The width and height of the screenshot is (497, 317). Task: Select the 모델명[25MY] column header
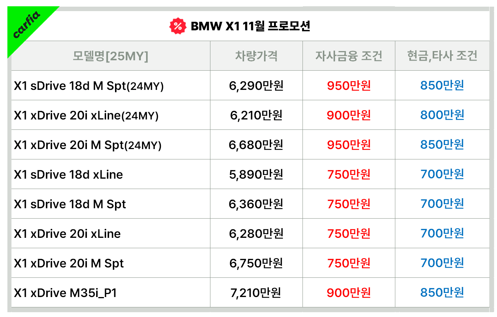[110, 56]
